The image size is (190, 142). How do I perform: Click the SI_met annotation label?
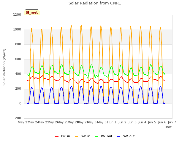pyautogui.click(x=32, y=12)
